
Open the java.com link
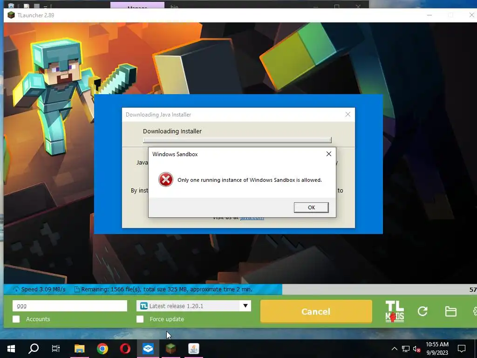[x=252, y=217]
